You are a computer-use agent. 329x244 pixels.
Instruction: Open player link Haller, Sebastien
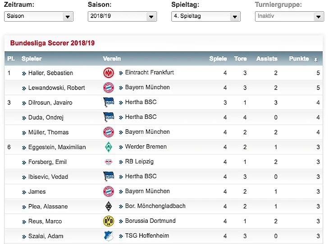(50, 73)
